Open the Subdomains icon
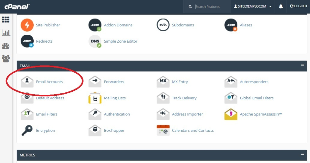310x163 pixels. click(163, 25)
